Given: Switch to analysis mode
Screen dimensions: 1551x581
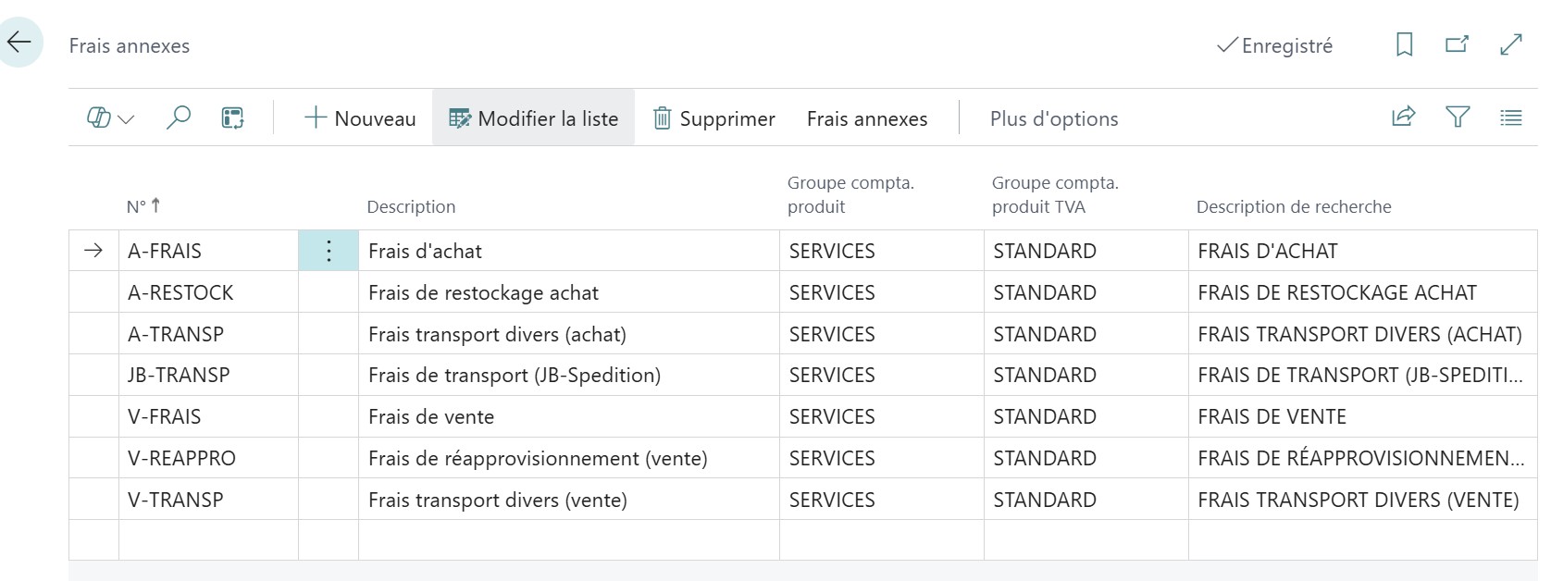Looking at the screenshot, I should [x=231, y=118].
